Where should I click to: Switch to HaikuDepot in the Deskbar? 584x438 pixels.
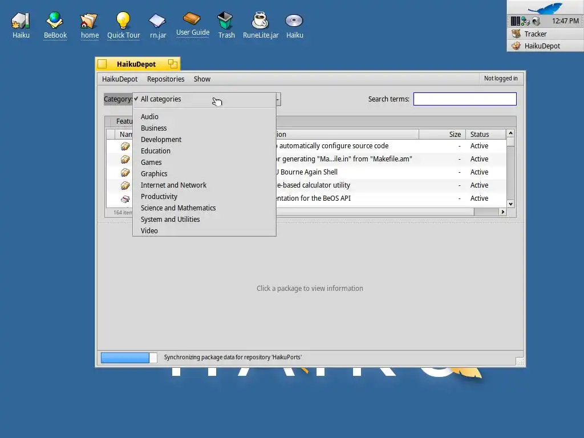coord(545,46)
